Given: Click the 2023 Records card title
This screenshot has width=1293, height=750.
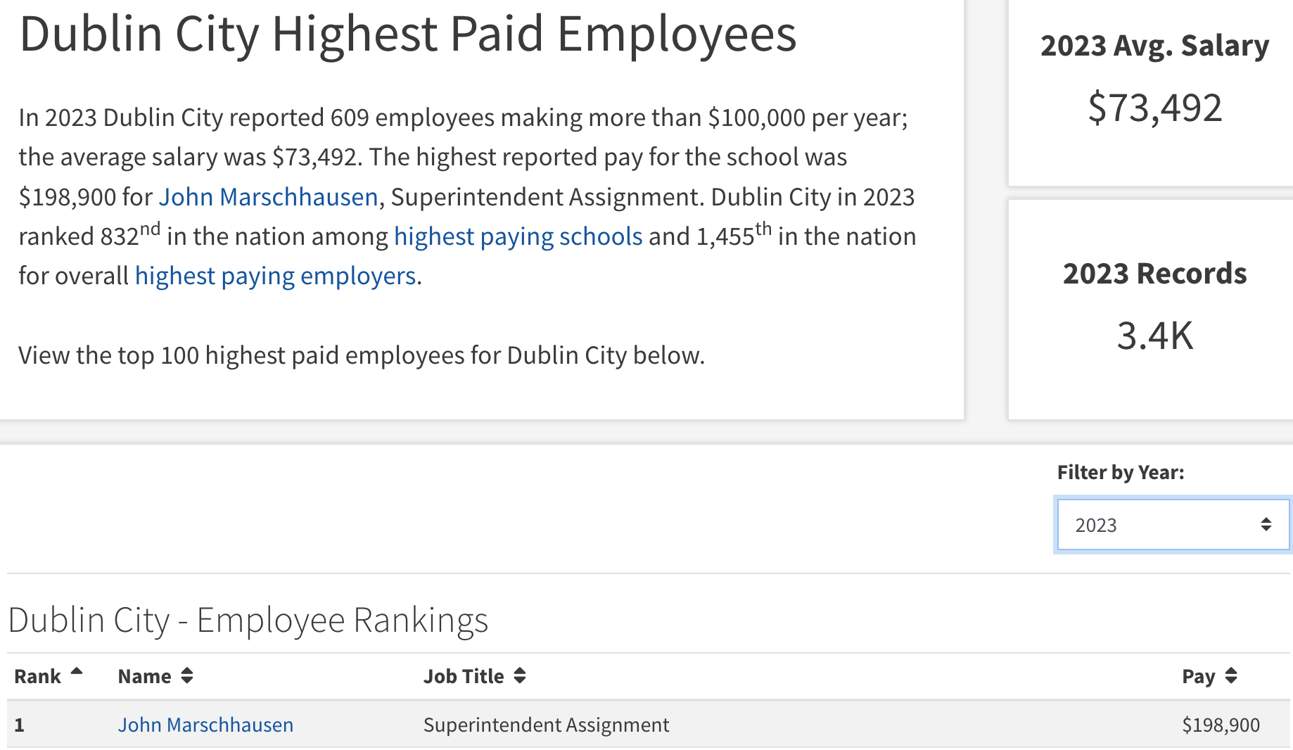Looking at the screenshot, I should pos(1154,274).
